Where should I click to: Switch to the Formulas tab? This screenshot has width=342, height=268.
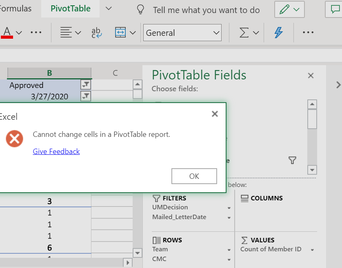[x=15, y=9]
